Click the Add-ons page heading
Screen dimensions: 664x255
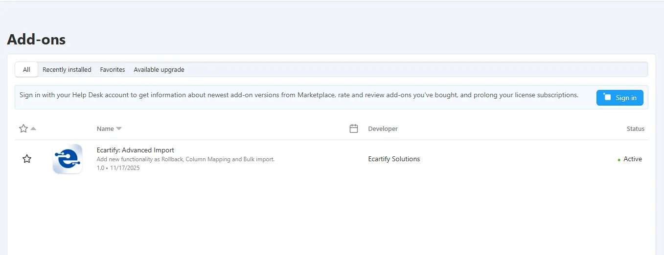[36, 39]
